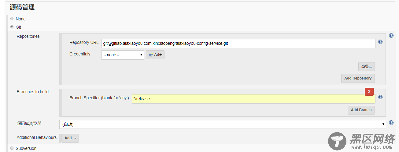Viewport: 399px width, 152px height.
Task: Click the 源码库浏览器 label
Action: click(x=29, y=123)
